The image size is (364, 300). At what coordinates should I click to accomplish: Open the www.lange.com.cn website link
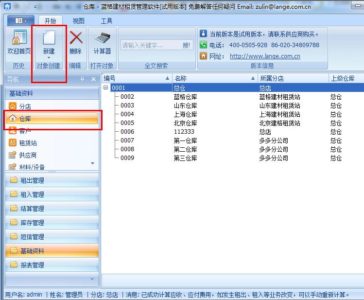click(265, 56)
